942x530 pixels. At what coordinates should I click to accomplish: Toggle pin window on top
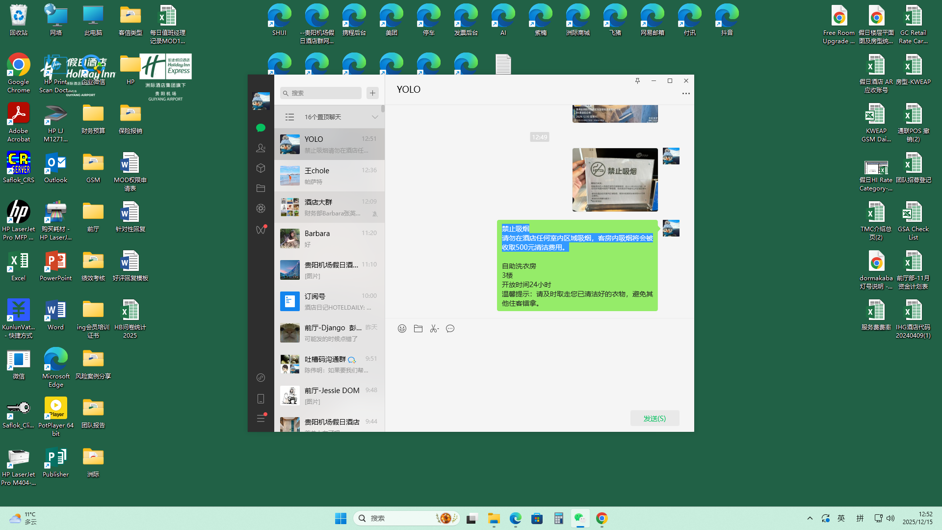click(637, 81)
